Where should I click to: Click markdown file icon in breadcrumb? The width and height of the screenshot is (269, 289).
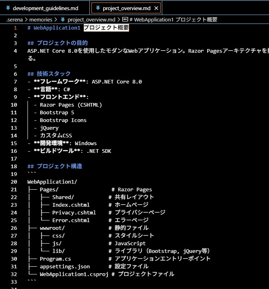tap(63, 19)
